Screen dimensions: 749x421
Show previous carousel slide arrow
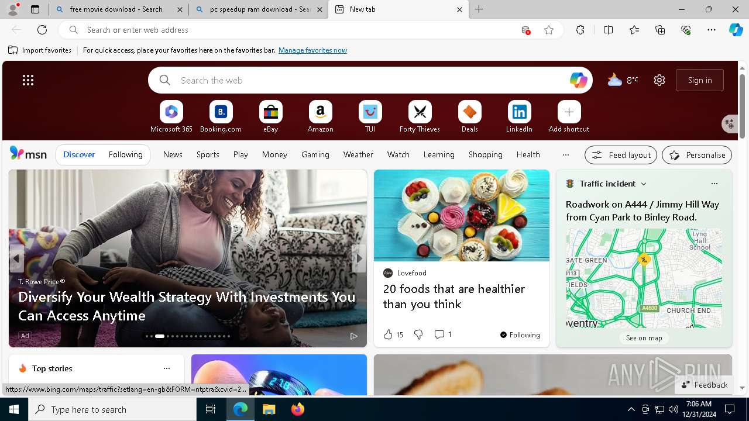pyautogui.click(x=16, y=258)
